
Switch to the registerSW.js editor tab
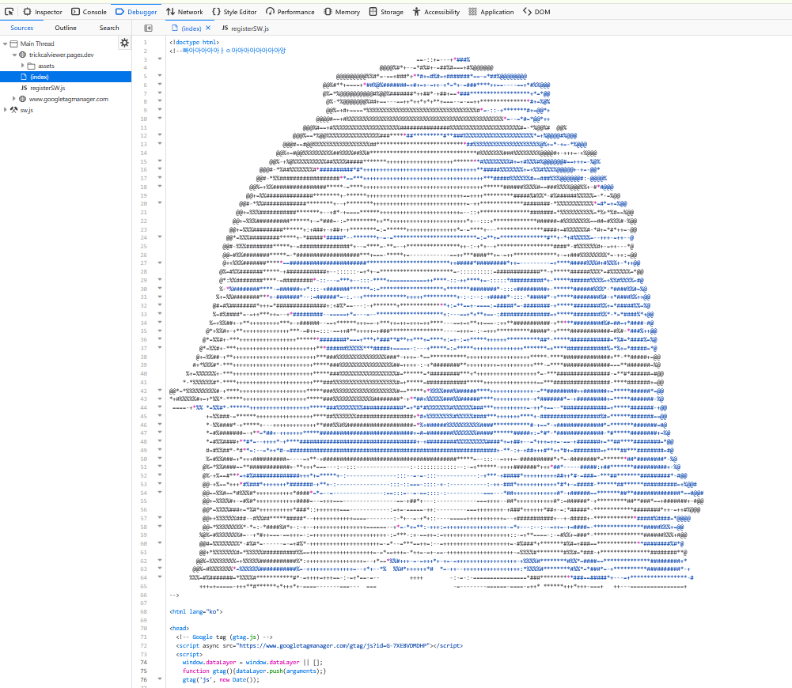pos(245,28)
